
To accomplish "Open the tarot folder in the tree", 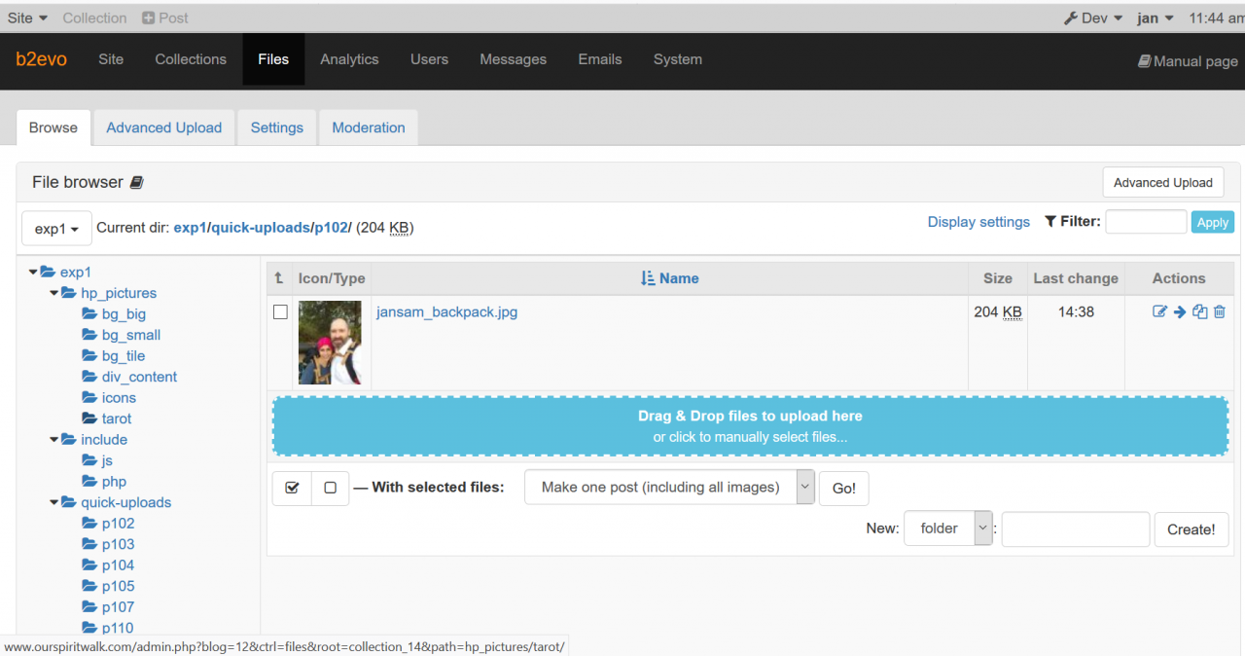I will click(117, 419).
